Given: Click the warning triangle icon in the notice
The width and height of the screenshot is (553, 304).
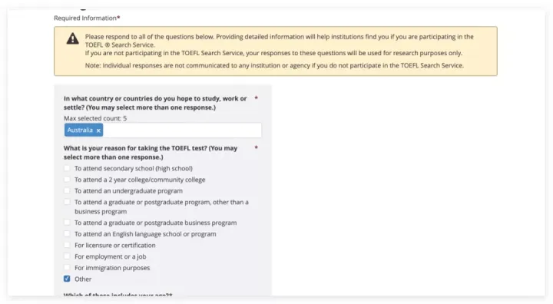Looking at the screenshot, I should click(x=73, y=38).
